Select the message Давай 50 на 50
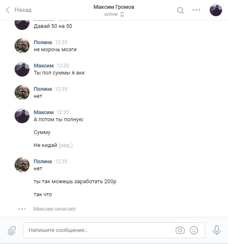Image resolution: width=228 pixels, height=244 pixels. click(x=53, y=26)
